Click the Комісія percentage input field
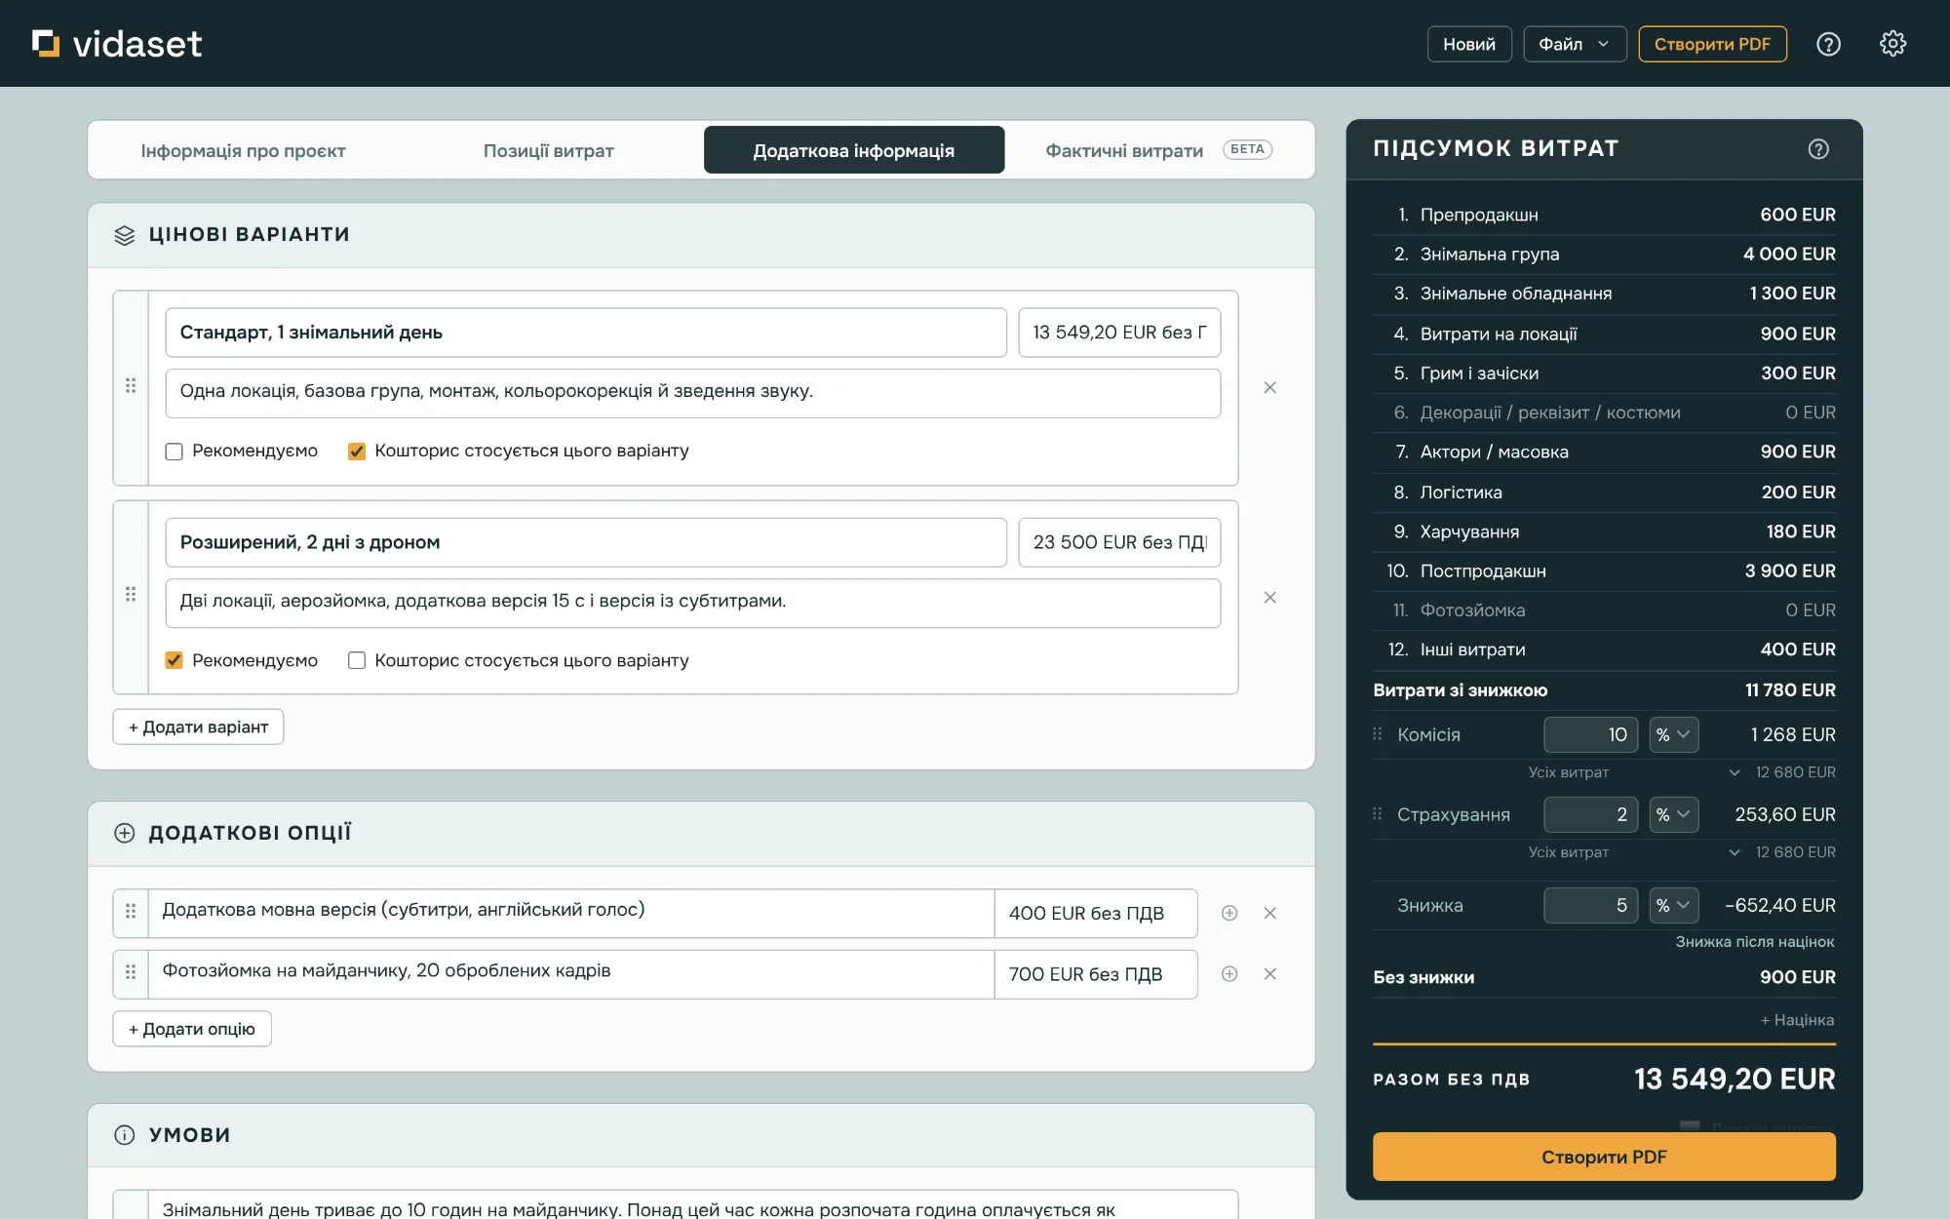 tap(1590, 735)
